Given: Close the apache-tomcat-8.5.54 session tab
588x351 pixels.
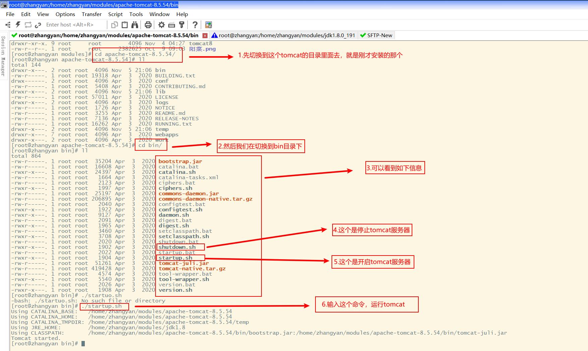Looking at the screenshot, I should (205, 35).
